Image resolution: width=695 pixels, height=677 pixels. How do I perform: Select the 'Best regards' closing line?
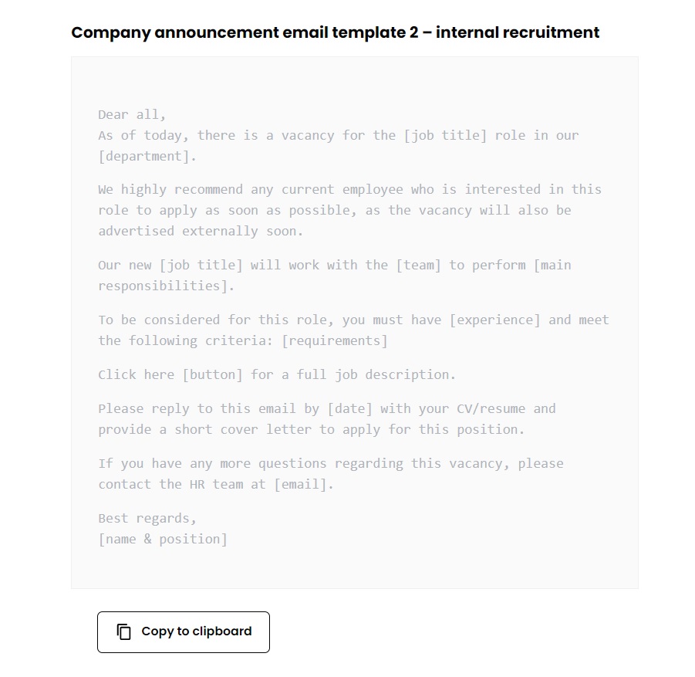pos(147,518)
